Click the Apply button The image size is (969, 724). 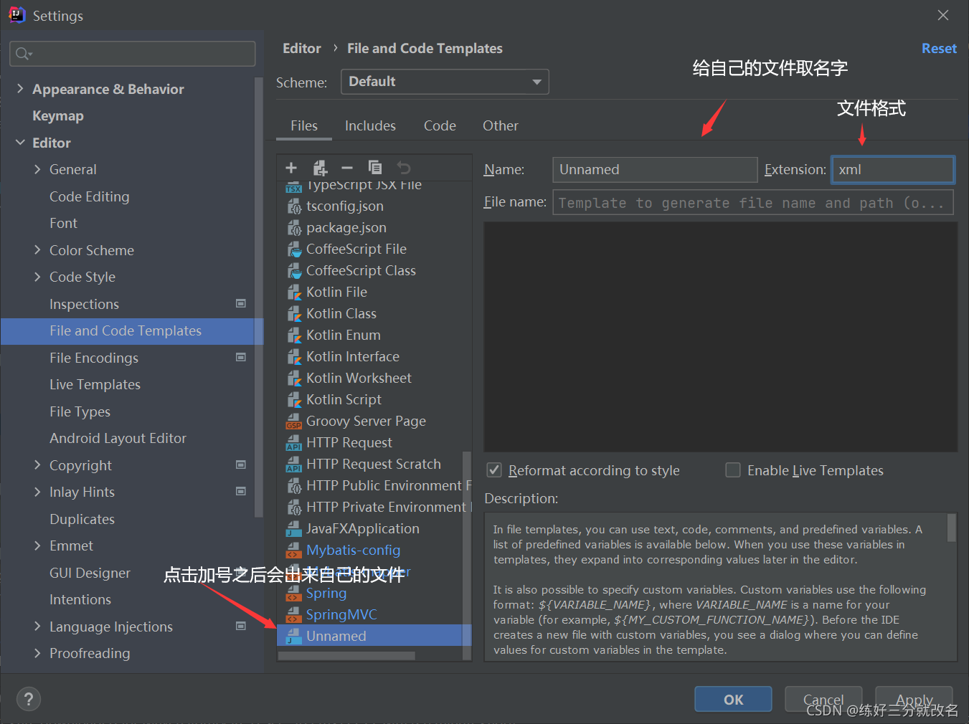(x=914, y=700)
